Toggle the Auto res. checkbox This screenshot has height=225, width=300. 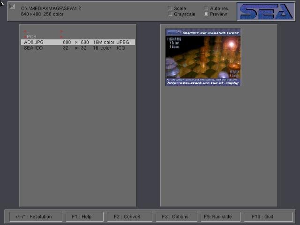[206, 8]
